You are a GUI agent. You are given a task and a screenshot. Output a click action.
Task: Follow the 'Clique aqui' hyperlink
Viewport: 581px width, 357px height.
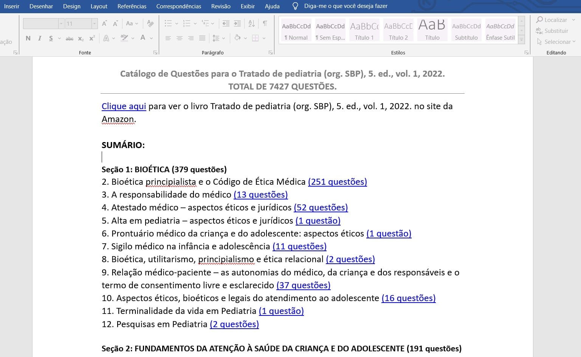click(x=124, y=106)
